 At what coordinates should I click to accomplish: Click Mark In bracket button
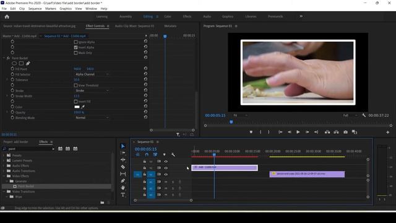(260, 132)
